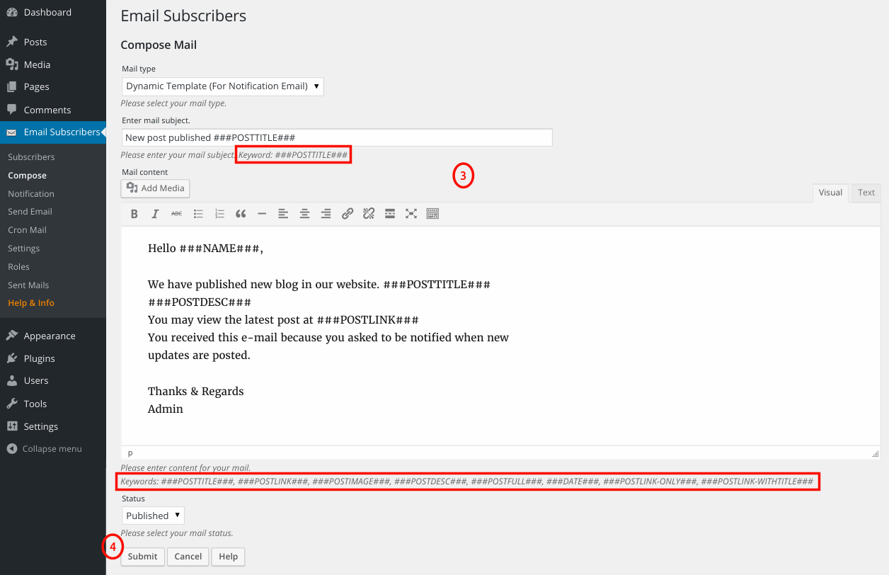Viewport: 889px width, 575px height.
Task: Insert the Read More tag
Action: click(390, 213)
